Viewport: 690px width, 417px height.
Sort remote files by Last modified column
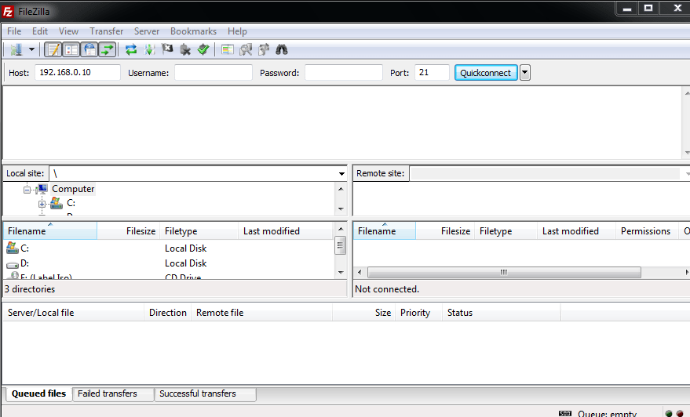coord(576,231)
